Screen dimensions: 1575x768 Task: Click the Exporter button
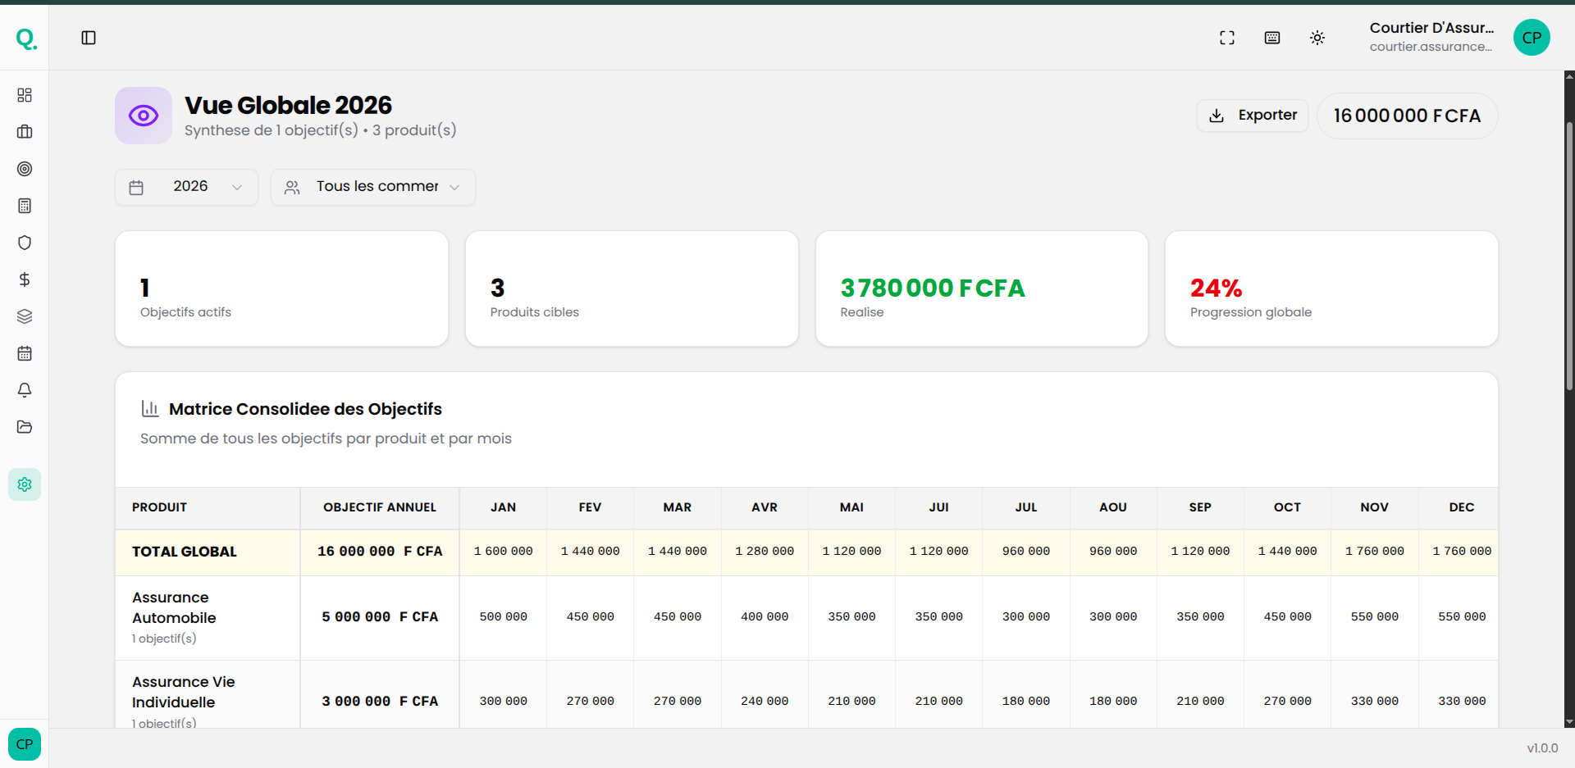coord(1252,116)
